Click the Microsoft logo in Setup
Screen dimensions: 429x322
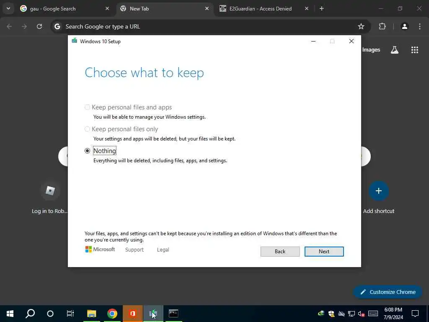pos(100,249)
